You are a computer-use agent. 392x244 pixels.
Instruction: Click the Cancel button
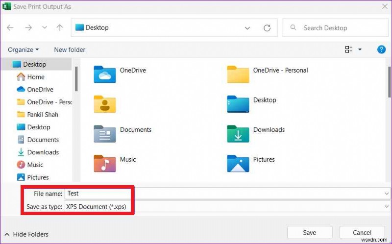pos(362,233)
